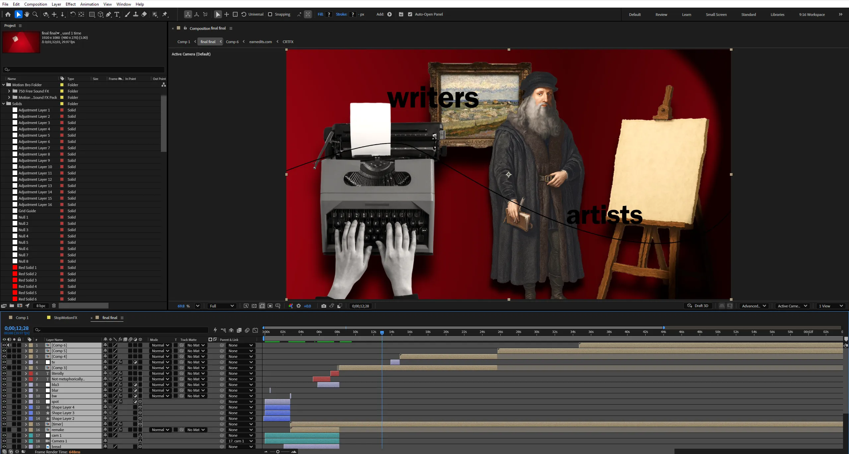Click the timeline current time 0;00;12;28 display
Screen dimensions: 849x454
tap(17, 328)
